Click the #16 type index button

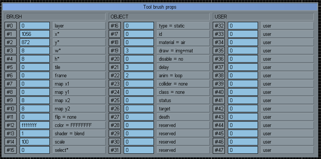coord(115,26)
